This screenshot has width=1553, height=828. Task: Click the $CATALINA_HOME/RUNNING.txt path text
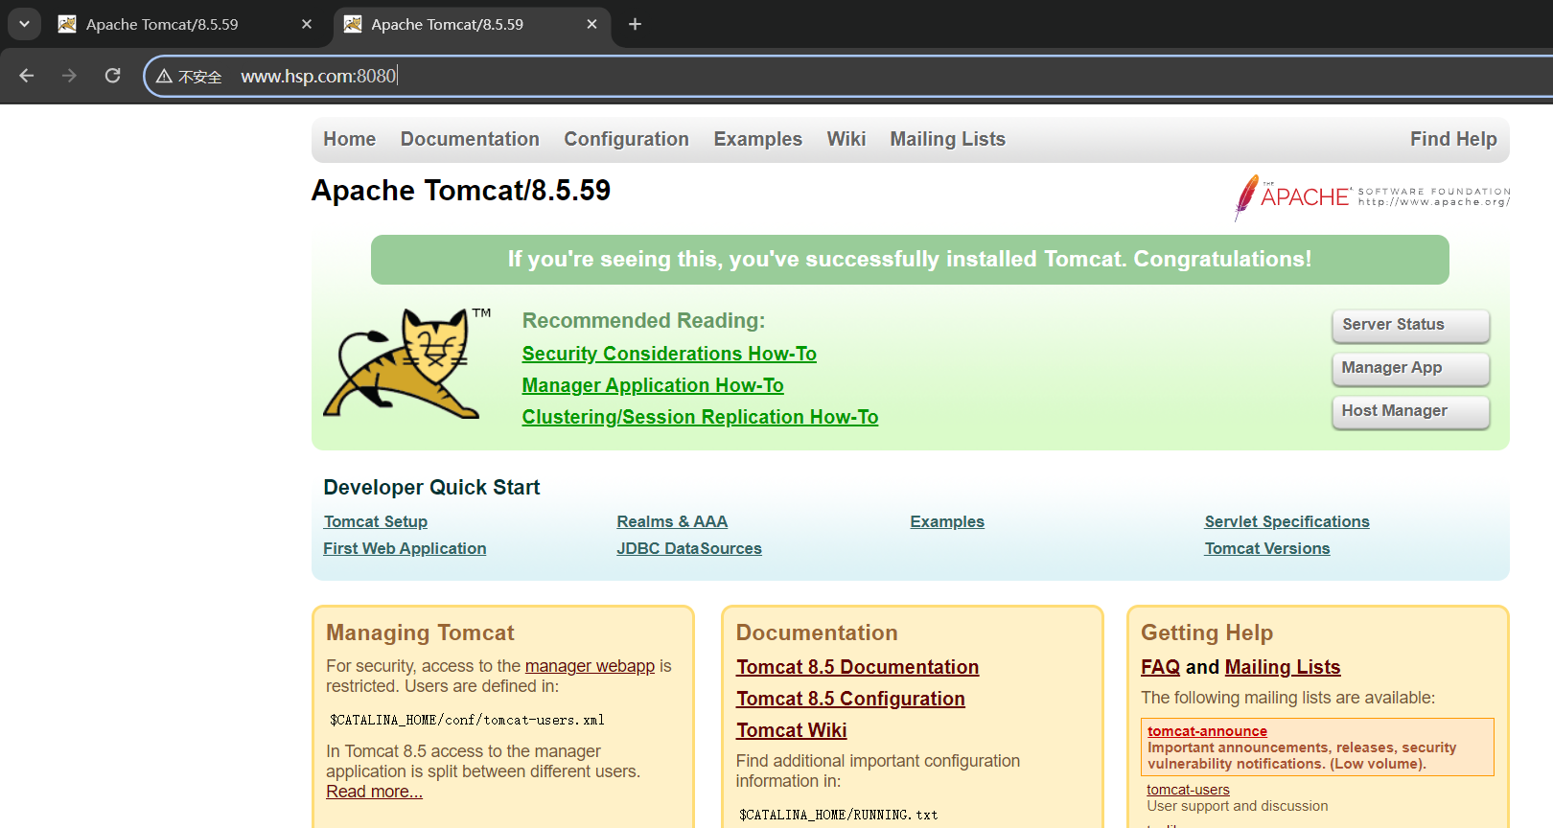[x=838, y=815]
